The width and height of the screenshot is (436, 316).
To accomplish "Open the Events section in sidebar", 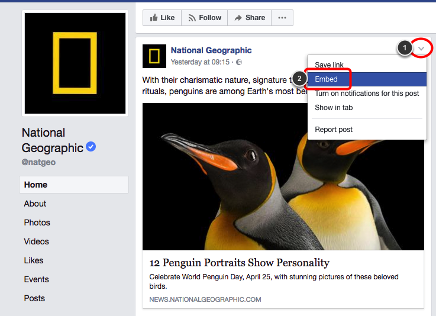I will pyautogui.click(x=37, y=279).
